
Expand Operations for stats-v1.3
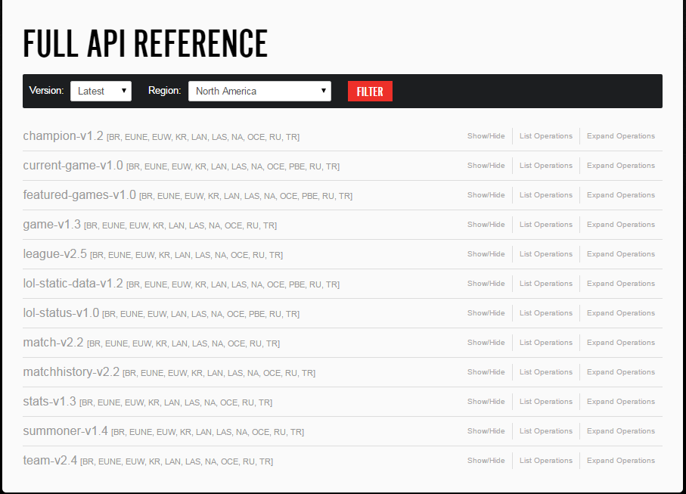click(621, 401)
